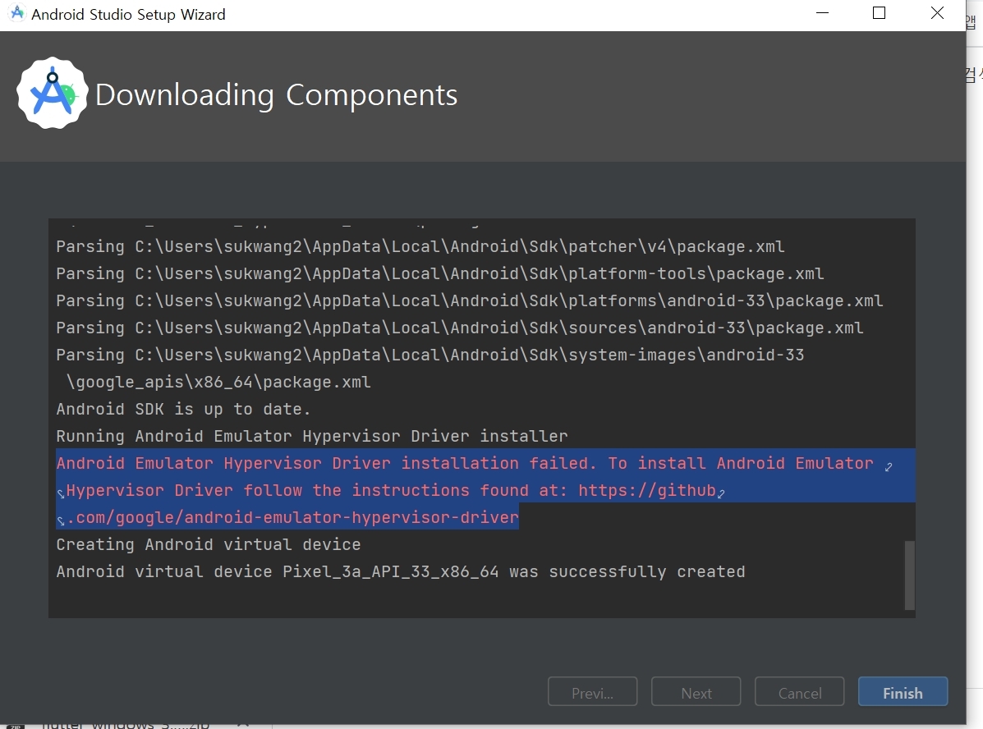Click the disabled Previous button
Viewport: 983px width, 729px height.
[592, 692]
